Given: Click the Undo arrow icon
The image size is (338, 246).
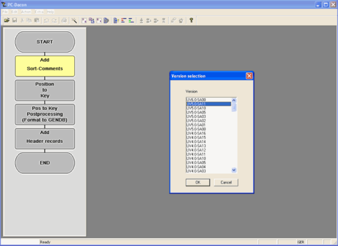Looking at the screenshot, I should point(46,20).
